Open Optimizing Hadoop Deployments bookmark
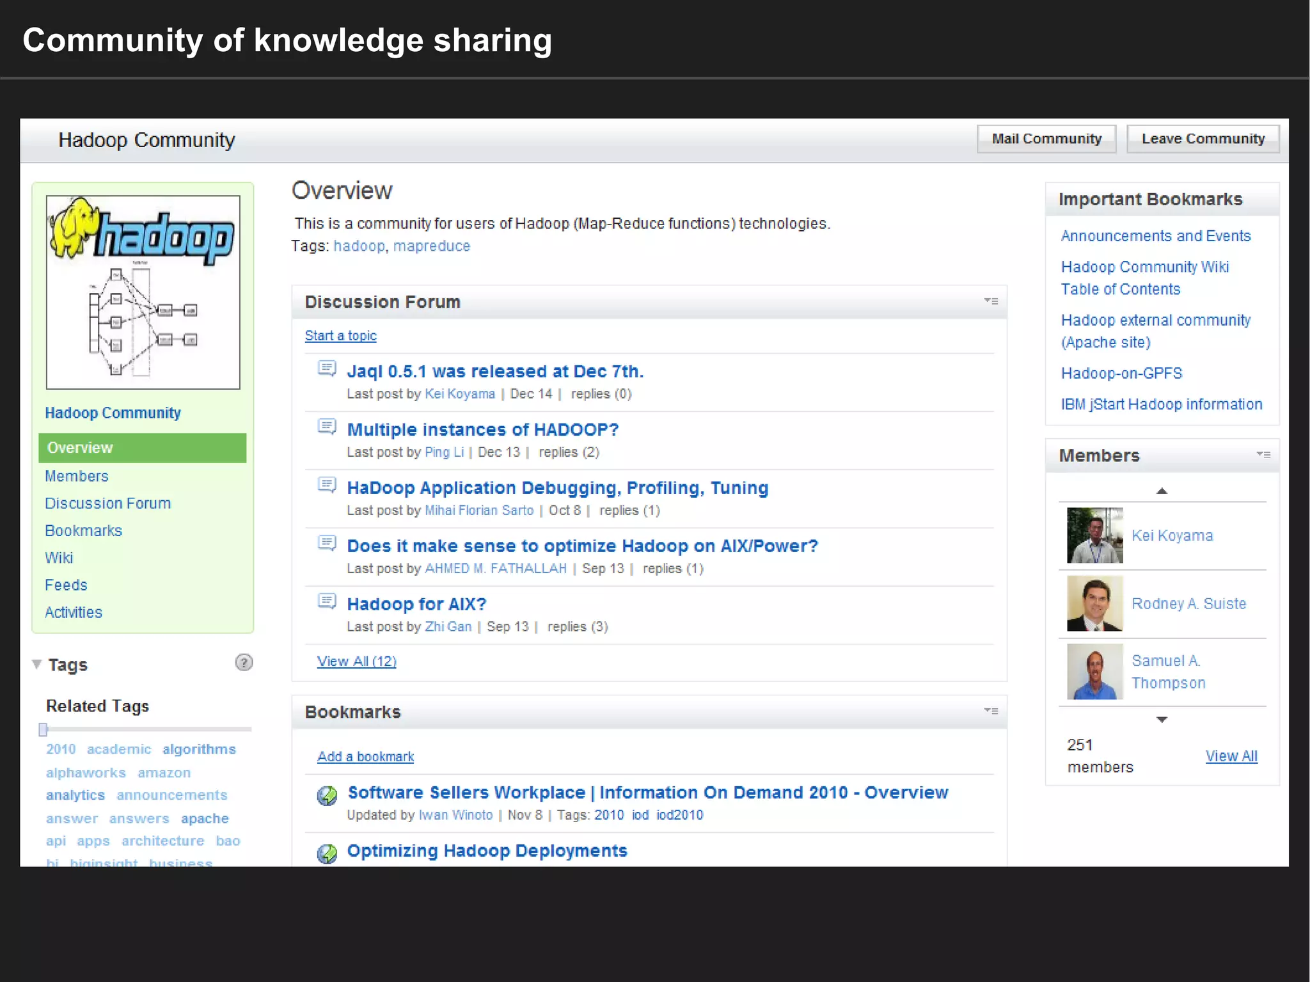 click(487, 851)
